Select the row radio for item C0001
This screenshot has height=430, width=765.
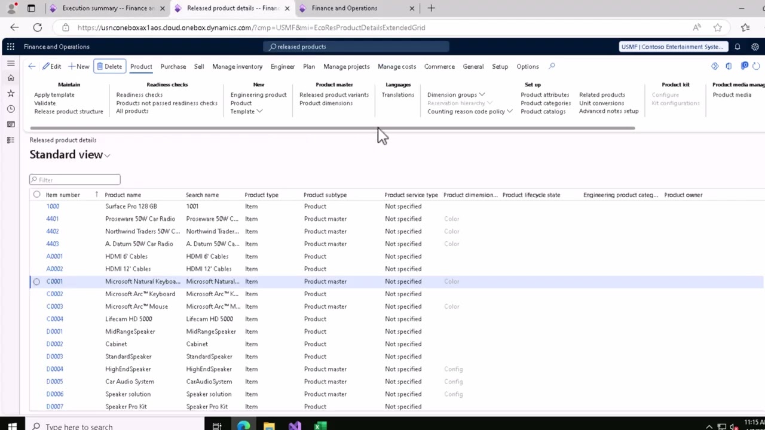tap(37, 281)
